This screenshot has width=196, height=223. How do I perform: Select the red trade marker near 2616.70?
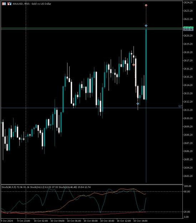(134, 65)
